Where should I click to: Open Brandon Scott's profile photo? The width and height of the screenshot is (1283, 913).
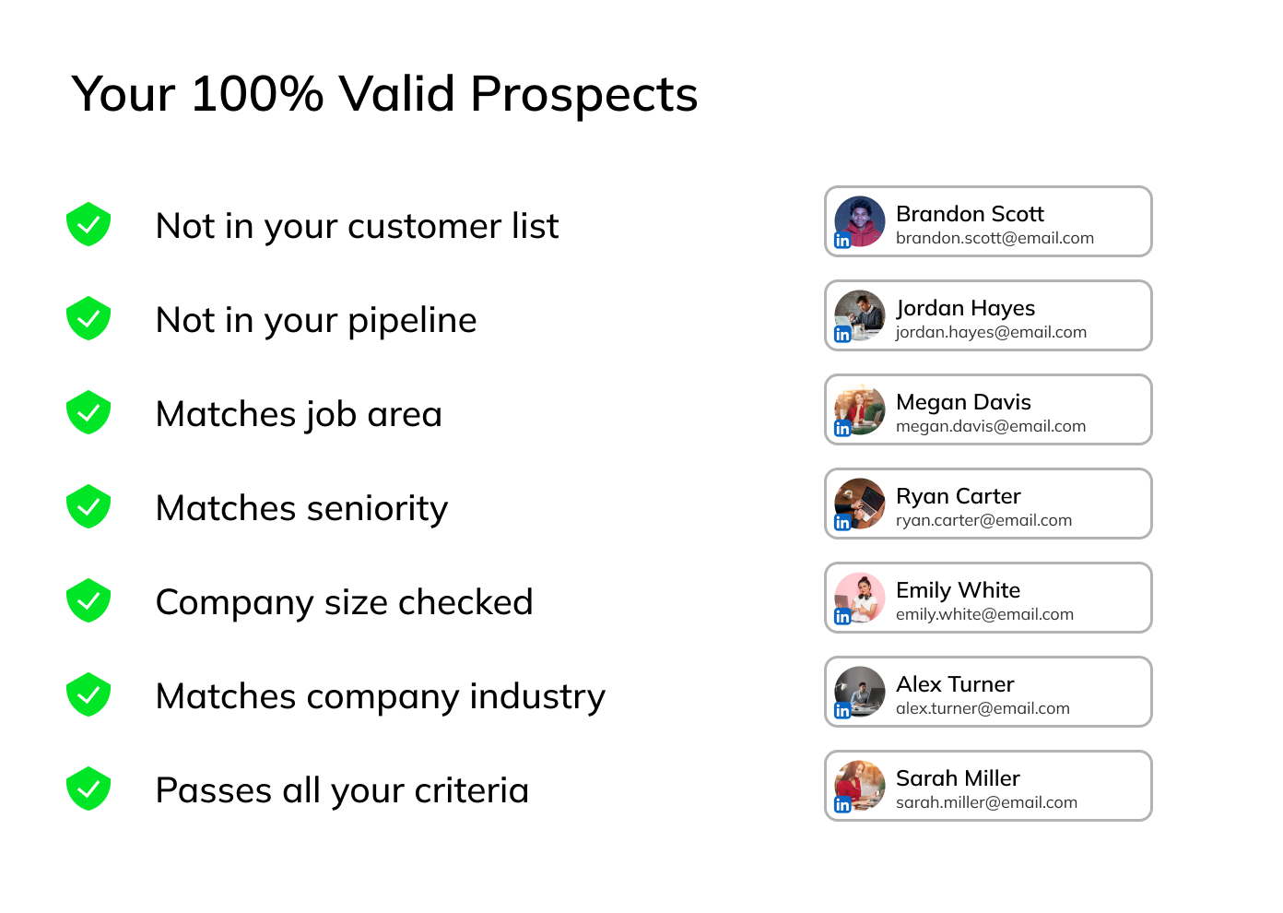pyautogui.click(x=860, y=221)
